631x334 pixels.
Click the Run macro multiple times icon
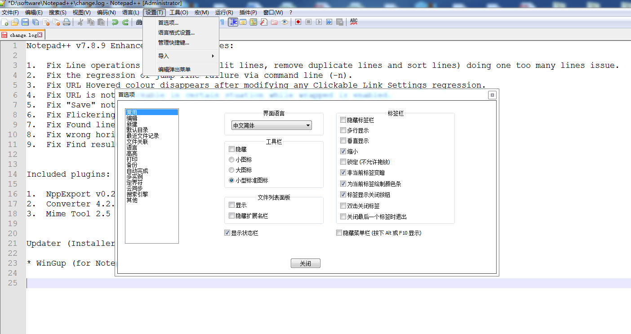[329, 22]
